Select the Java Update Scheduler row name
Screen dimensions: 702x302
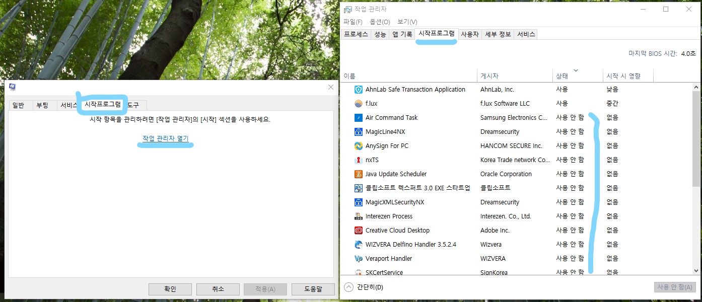point(396,174)
